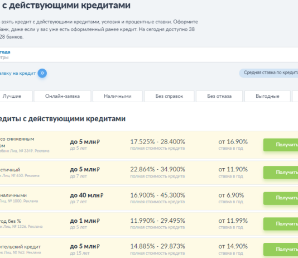Open the loan ending in ительский кредит
This screenshot has height=258, width=298.
coord(20,247)
